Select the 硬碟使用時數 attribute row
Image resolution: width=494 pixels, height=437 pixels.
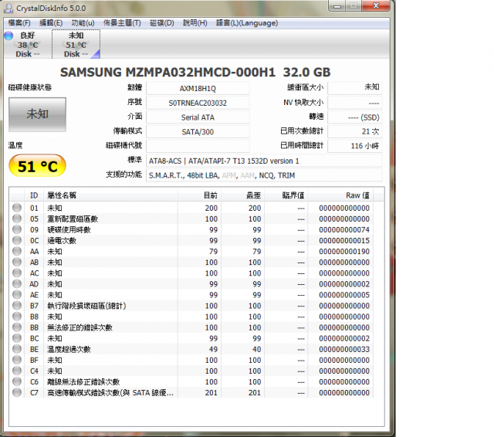pyautogui.click(x=191, y=229)
